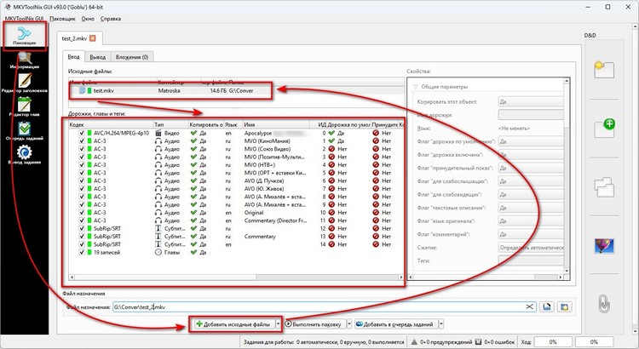This screenshot has height=349, width=639.
Task: Click the errors status bar icon
Action: [x=479, y=341]
